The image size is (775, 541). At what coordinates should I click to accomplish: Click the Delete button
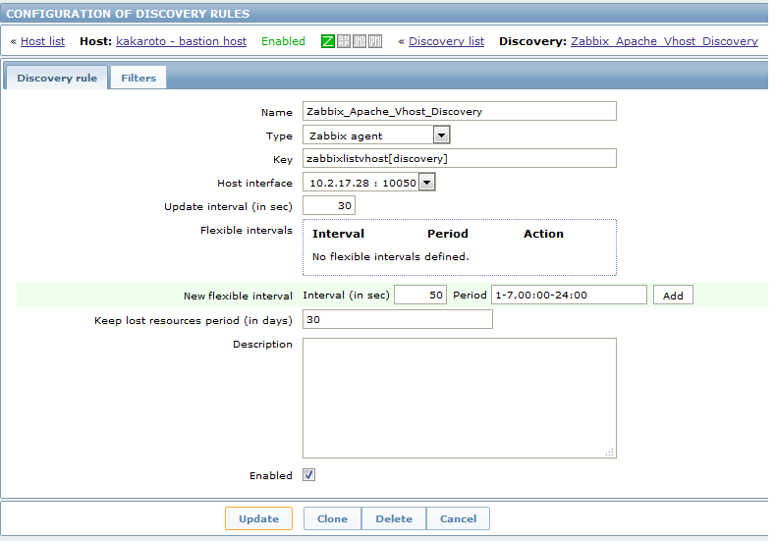pos(394,518)
